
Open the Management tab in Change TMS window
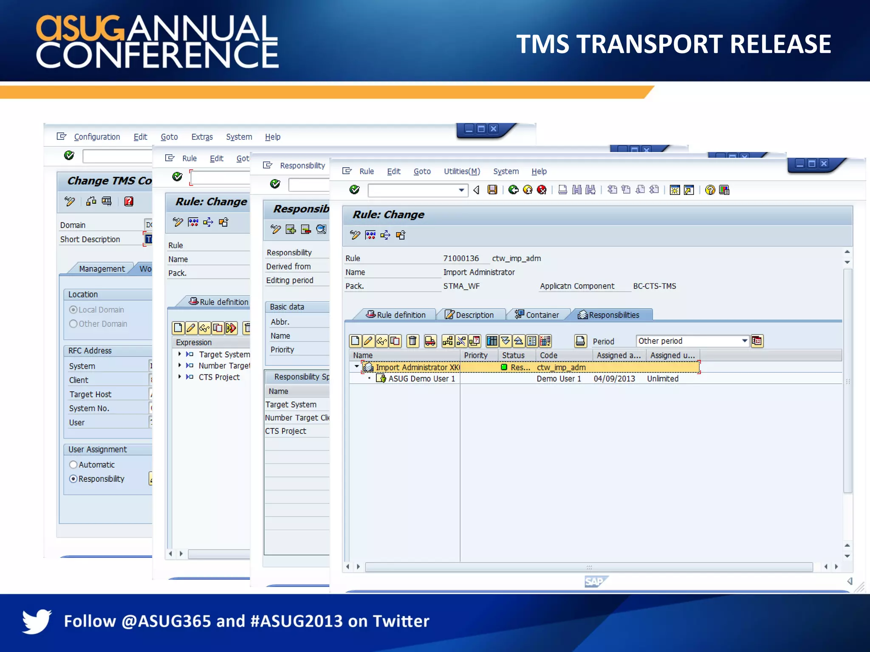click(102, 269)
